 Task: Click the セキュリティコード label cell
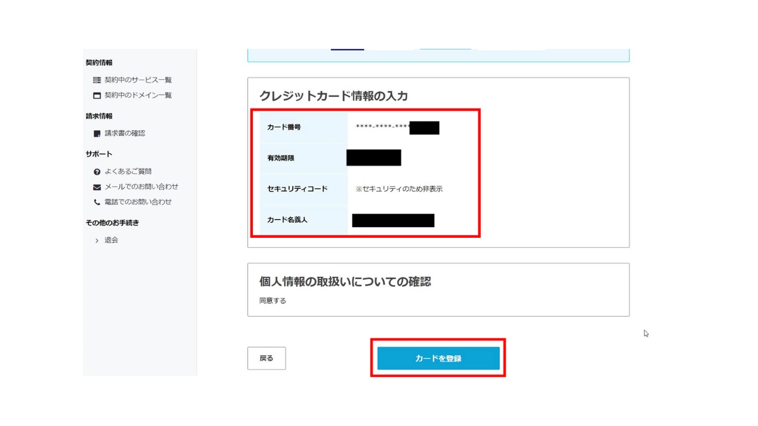[x=303, y=189]
